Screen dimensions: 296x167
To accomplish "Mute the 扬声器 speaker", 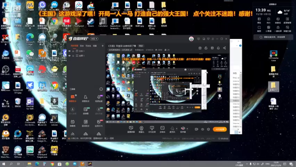I will click(183, 129).
